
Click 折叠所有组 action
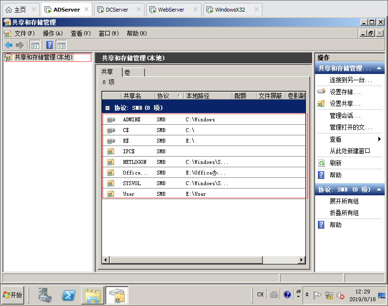[344, 213]
